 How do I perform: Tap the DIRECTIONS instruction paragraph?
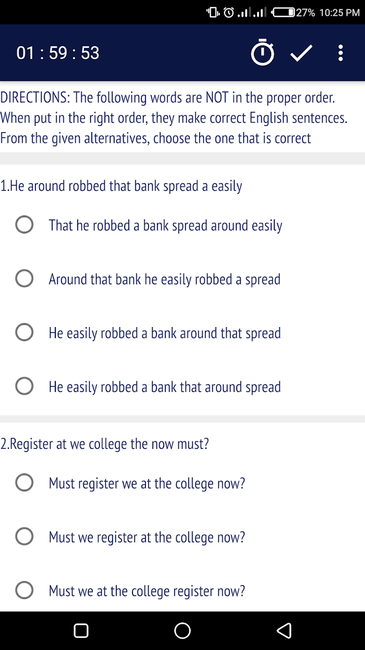point(174,118)
